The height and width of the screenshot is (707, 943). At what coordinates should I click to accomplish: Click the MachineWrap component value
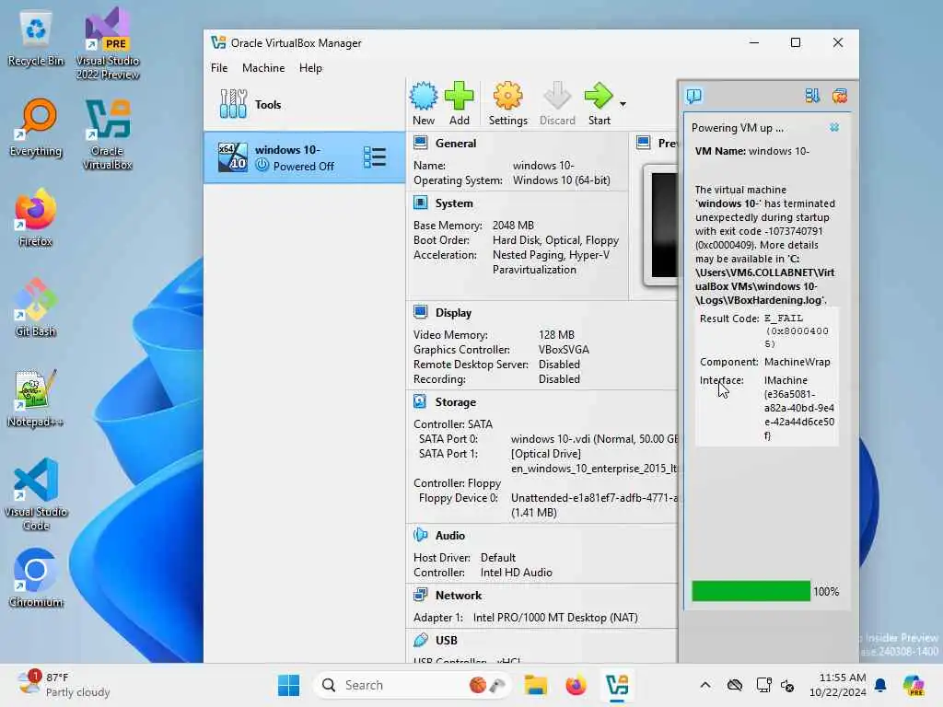[797, 361]
